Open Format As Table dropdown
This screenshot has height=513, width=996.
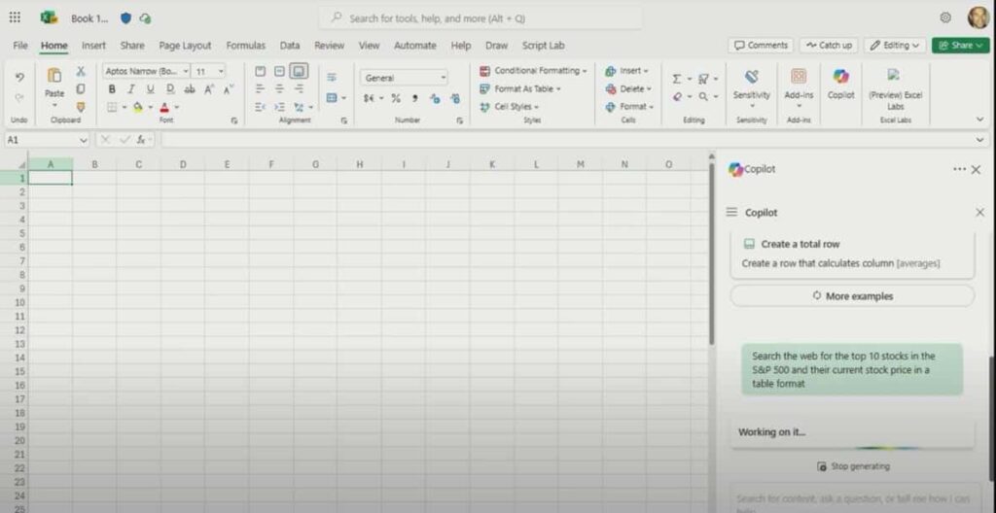(521, 88)
